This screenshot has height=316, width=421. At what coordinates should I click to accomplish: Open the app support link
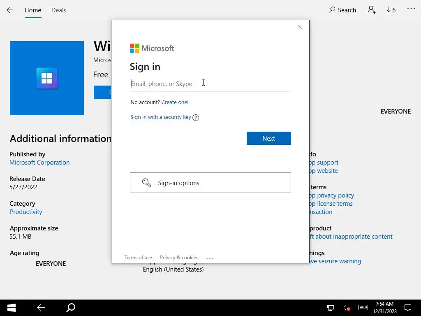[324, 163]
